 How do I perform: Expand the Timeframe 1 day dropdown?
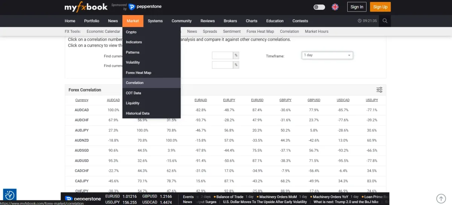(x=327, y=55)
